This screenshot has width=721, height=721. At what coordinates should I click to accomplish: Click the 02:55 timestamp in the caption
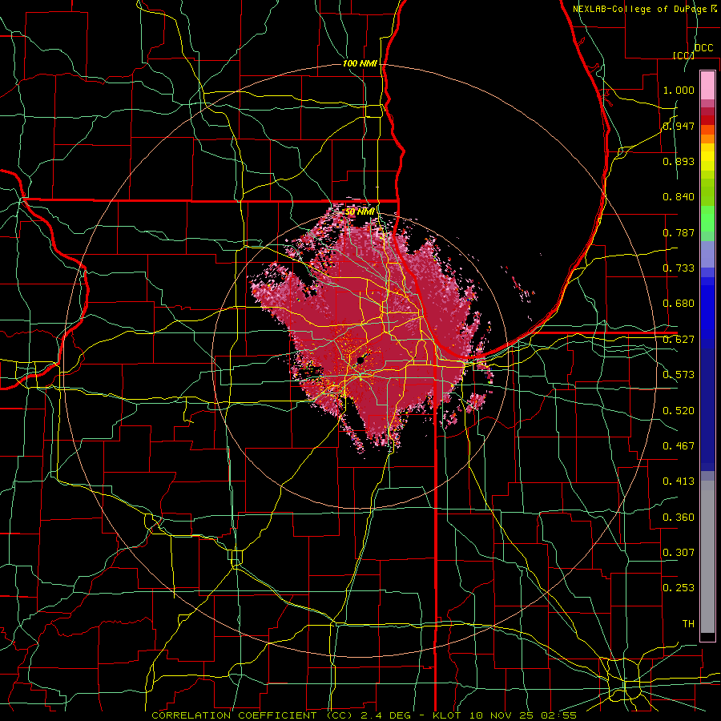click(558, 715)
